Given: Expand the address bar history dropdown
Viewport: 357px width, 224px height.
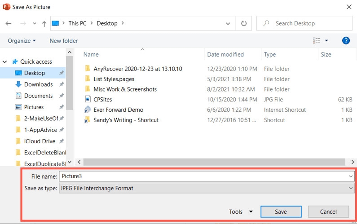Looking at the screenshot, I should point(228,23).
